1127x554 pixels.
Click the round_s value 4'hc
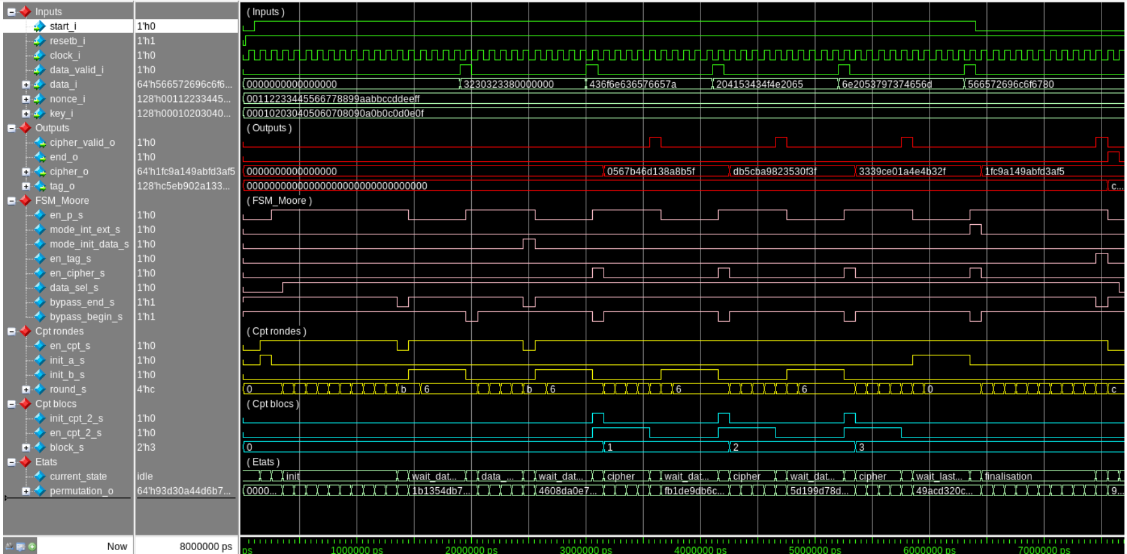pyautogui.click(x=146, y=389)
